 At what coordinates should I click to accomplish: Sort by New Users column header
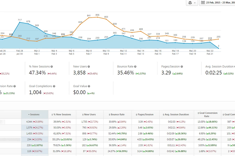point(90,114)
